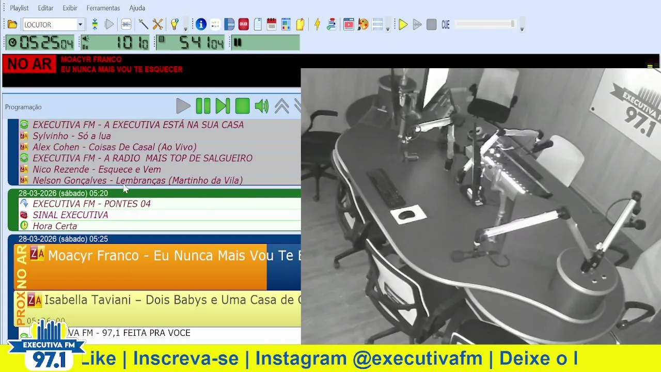Open the Ferramentas menu
This screenshot has height=372, width=661.
coord(103,8)
